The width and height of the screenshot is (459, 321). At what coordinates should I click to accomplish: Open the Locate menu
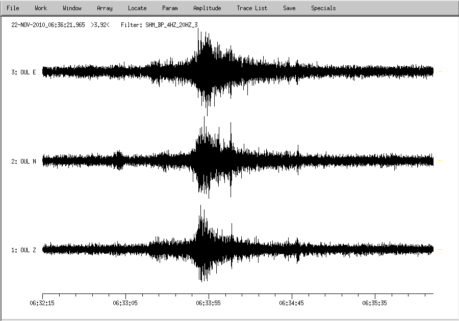137,8
